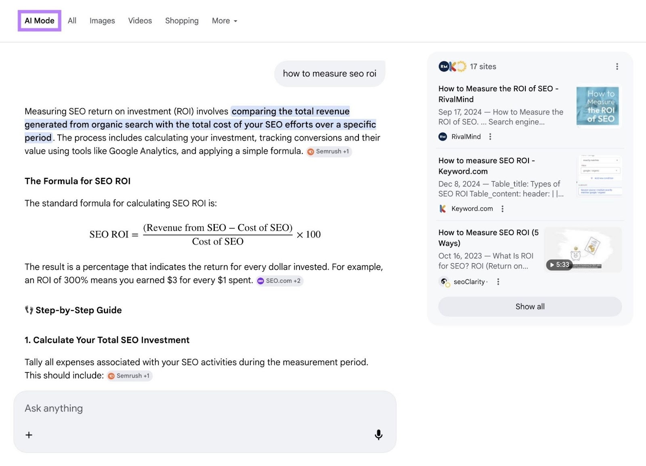Click the Semrush +1 citation chip

click(329, 151)
